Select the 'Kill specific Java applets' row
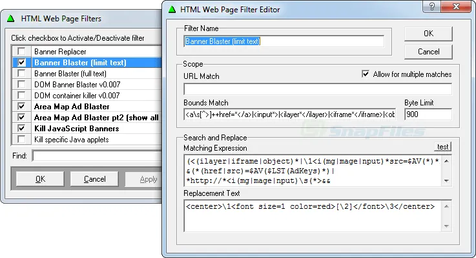476x258 pixels. point(87,139)
